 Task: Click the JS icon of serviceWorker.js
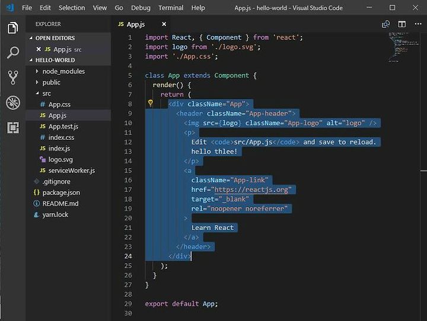coord(43,171)
